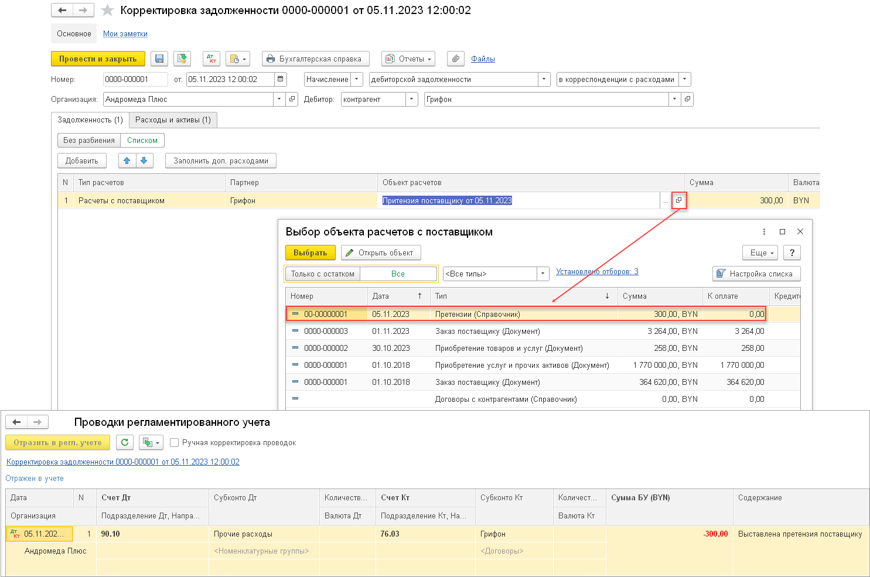
Task: Click the back arrow in the document header
Action: (x=62, y=11)
